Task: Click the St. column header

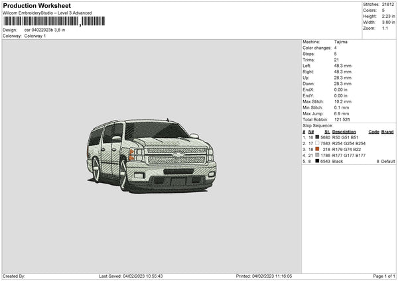Action: tap(326, 131)
